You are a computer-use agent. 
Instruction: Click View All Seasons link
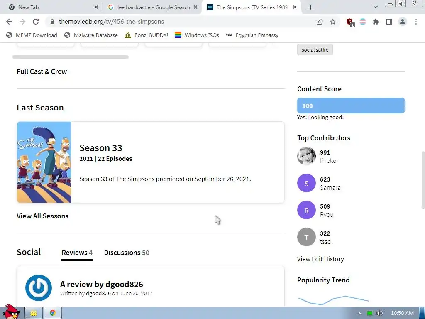point(43,216)
